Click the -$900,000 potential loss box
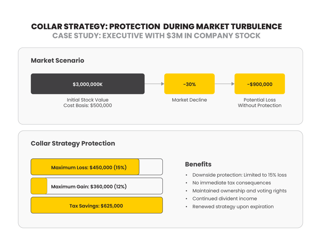 point(259,84)
